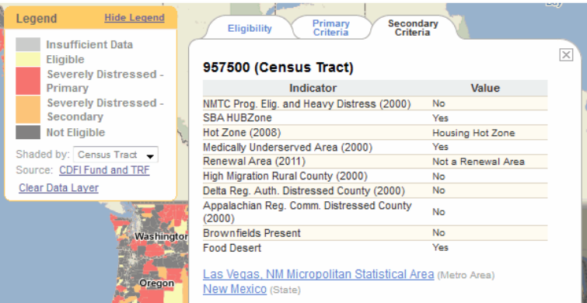Screen dimensions: 587x303
Task: Click the Housing Hot Zone value
Action: point(473,133)
